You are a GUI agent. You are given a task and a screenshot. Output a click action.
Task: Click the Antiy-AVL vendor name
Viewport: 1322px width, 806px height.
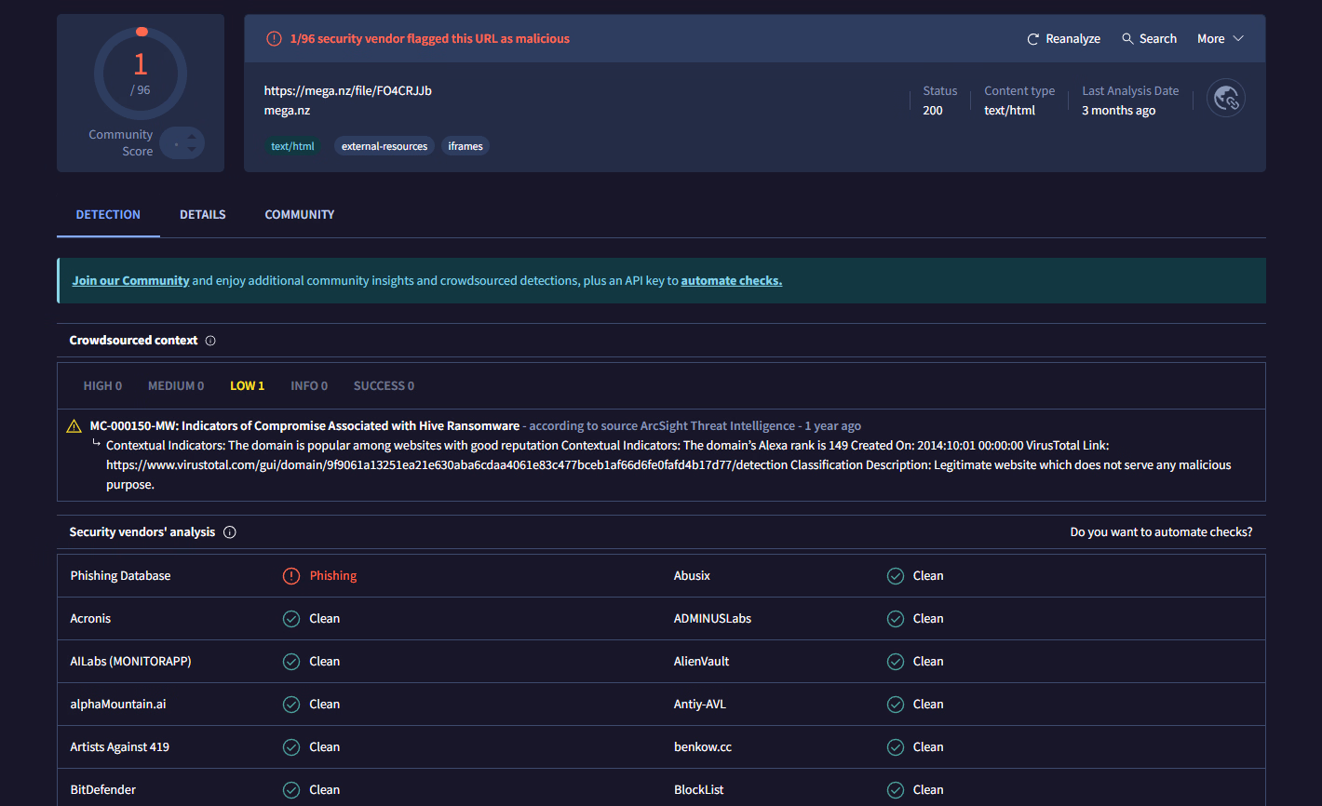point(699,705)
